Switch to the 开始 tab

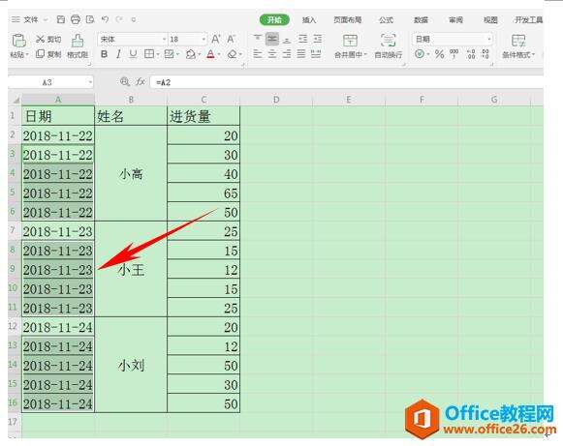point(274,19)
